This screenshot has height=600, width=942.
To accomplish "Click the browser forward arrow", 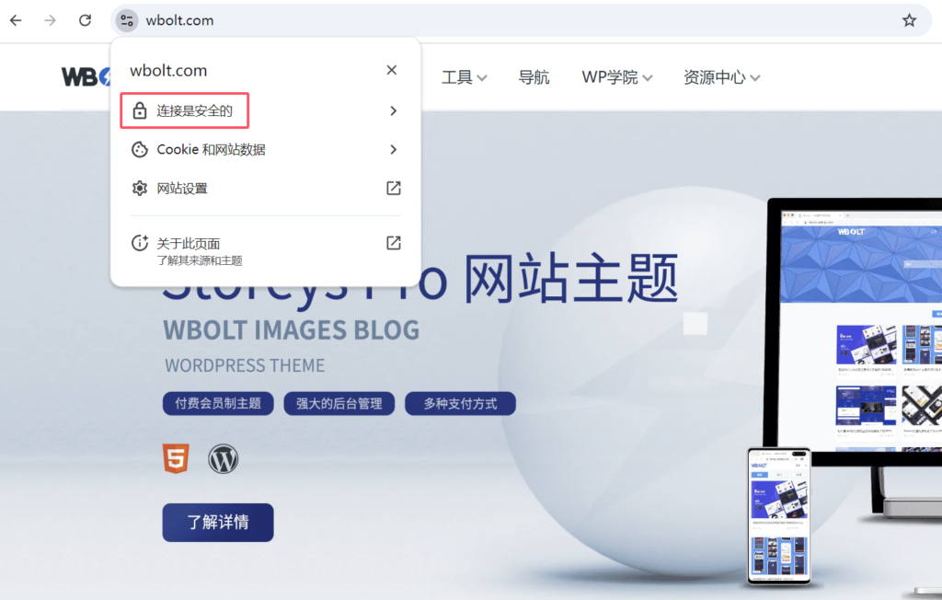I will coord(50,20).
